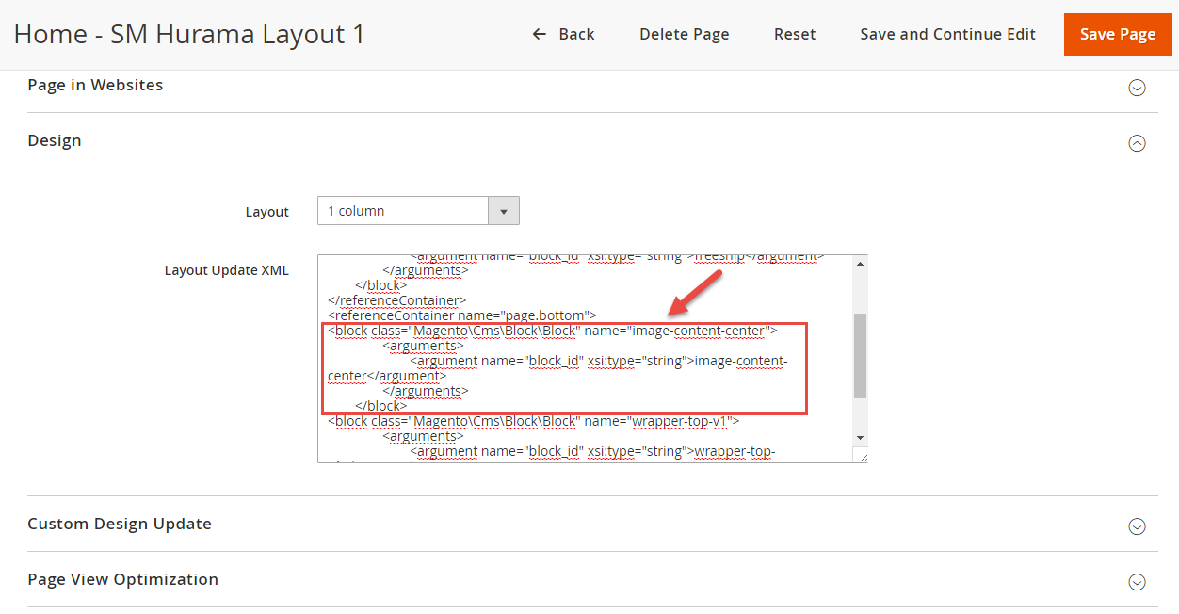Image resolution: width=1179 pixels, height=614 pixels.
Task: Click the XML textarea scrollbar down arrow
Action: [860, 438]
